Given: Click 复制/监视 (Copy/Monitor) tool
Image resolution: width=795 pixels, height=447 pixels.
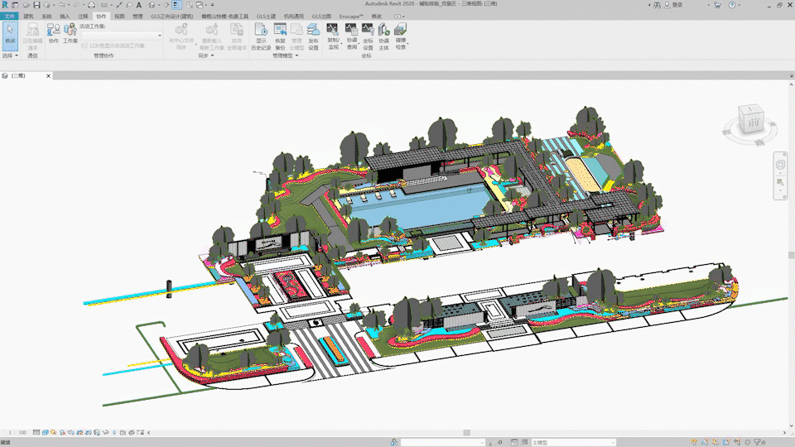Looking at the screenshot, I should point(333,32).
